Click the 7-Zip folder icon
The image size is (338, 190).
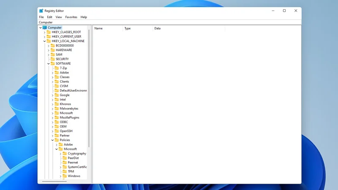57,68
